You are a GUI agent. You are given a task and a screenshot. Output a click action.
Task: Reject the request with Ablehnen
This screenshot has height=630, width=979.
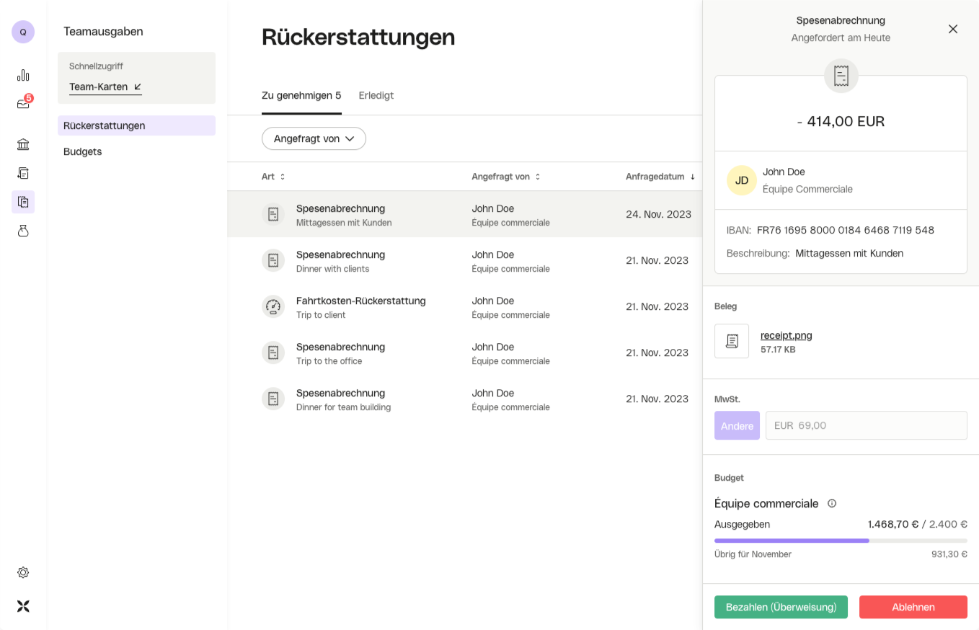coord(913,607)
